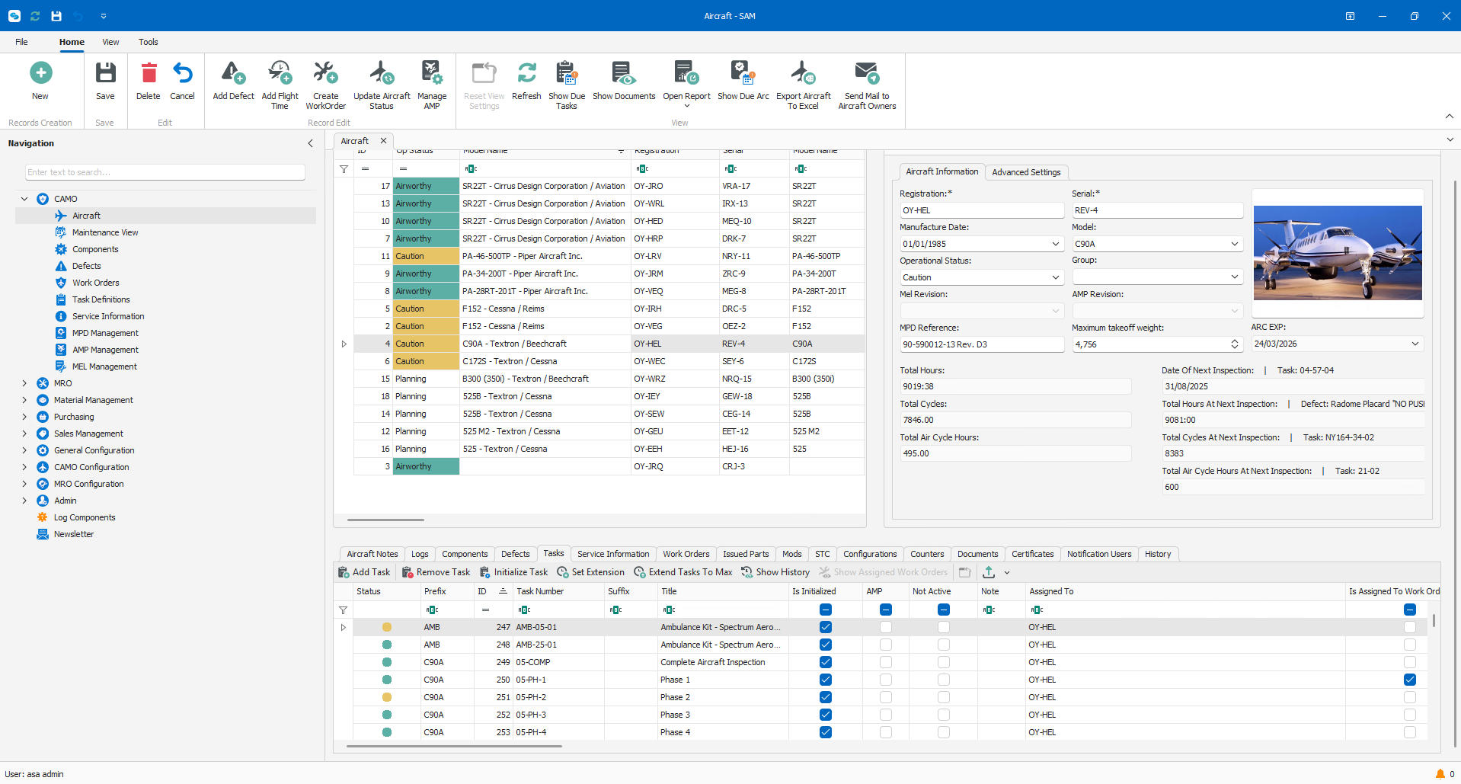The width and height of the screenshot is (1461, 784).
Task: Click the Save ribbon icon
Action: tap(105, 73)
